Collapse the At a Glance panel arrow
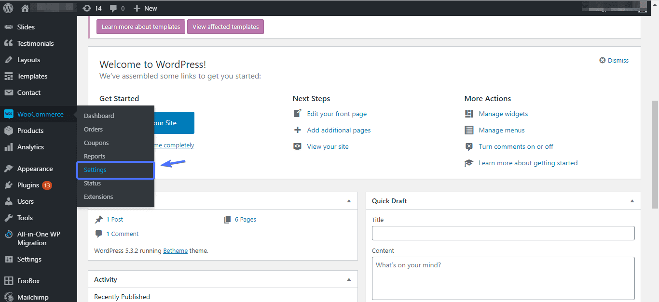 click(349, 201)
